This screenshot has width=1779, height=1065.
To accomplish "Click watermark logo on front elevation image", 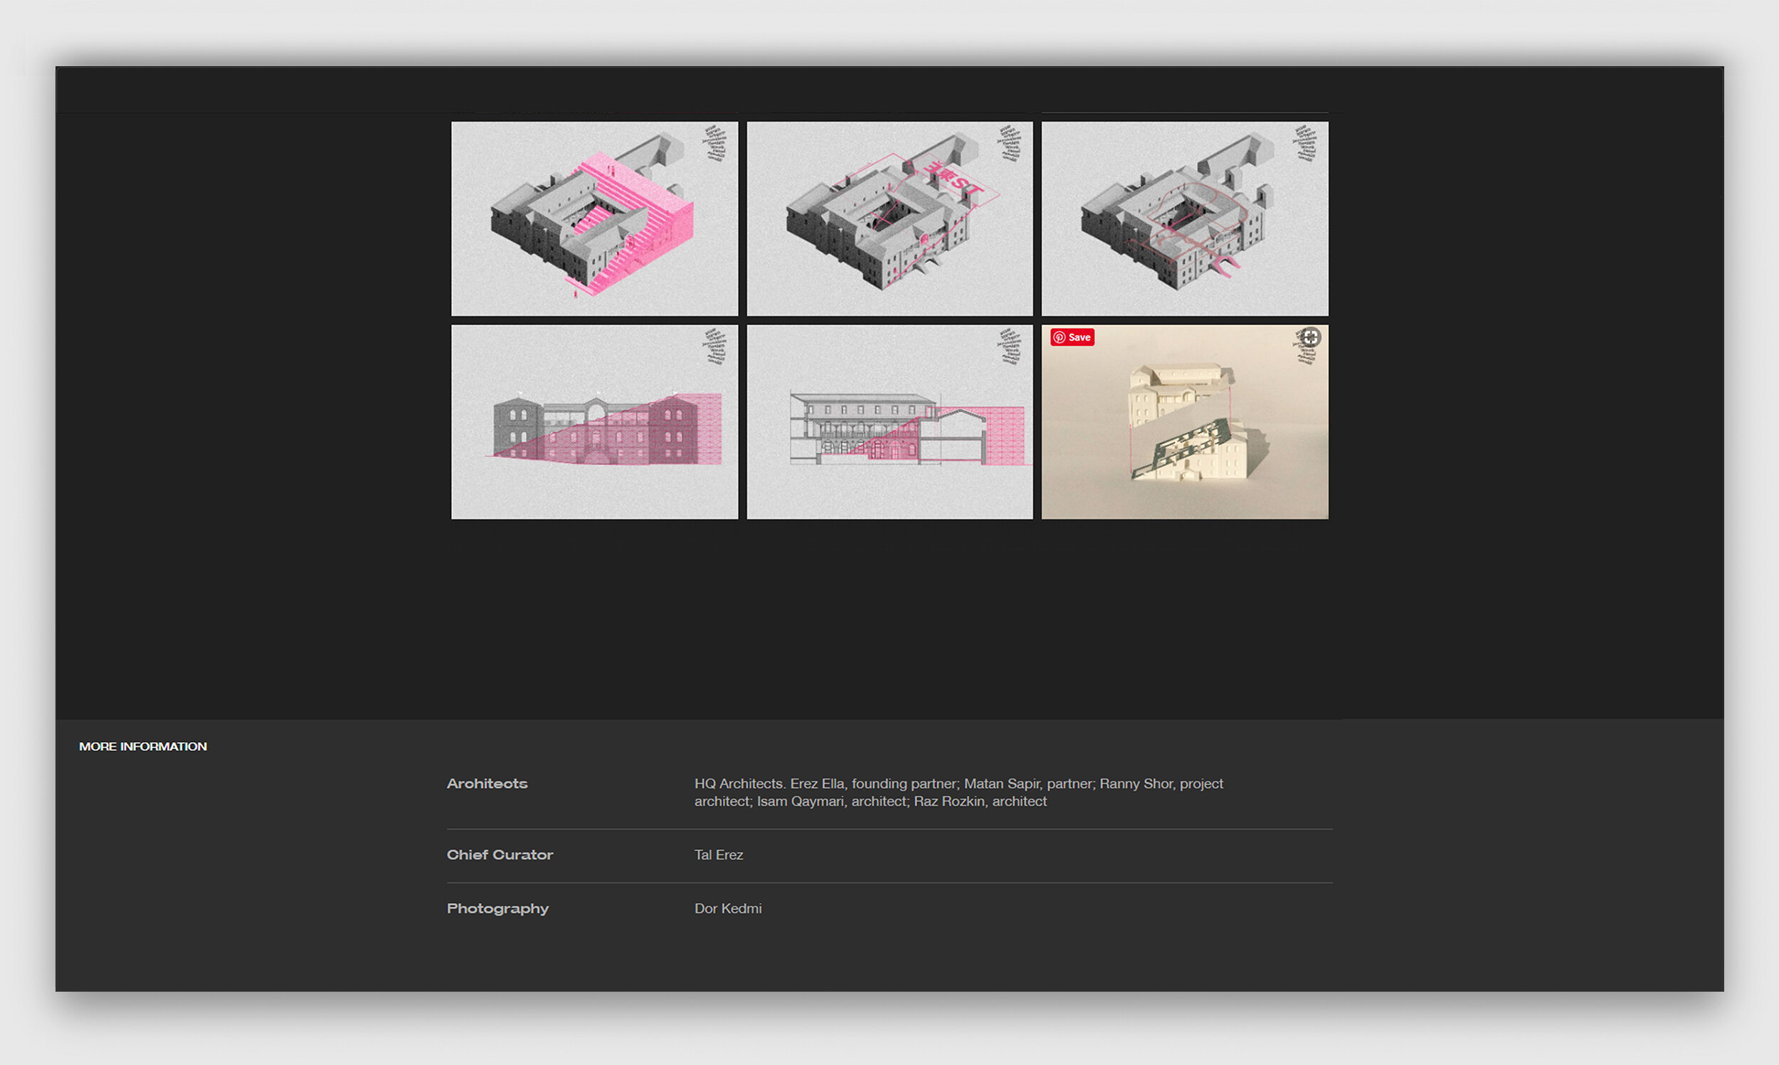I will pyautogui.click(x=715, y=346).
